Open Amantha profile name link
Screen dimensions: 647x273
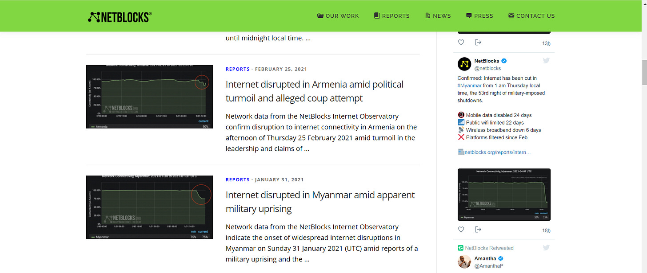[485, 258]
